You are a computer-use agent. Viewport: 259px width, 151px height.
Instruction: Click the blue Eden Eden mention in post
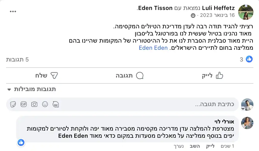[x=153, y=48]
